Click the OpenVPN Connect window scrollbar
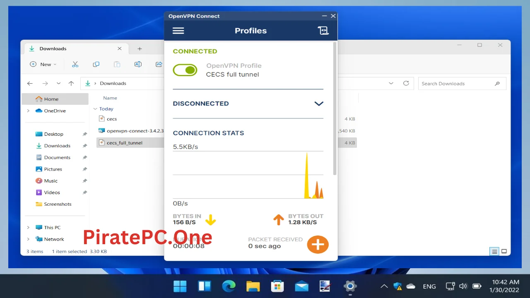The height and width of the screenshot is (298, 530). pos(335,108)
